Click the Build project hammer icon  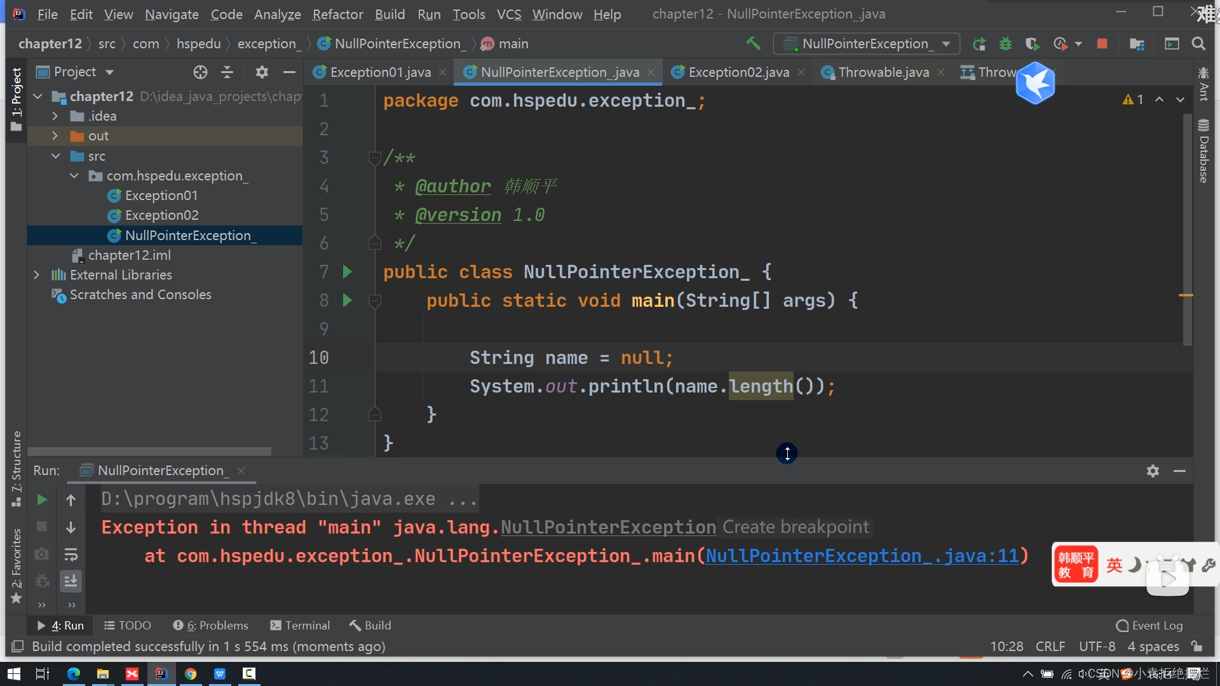point(753,43)
